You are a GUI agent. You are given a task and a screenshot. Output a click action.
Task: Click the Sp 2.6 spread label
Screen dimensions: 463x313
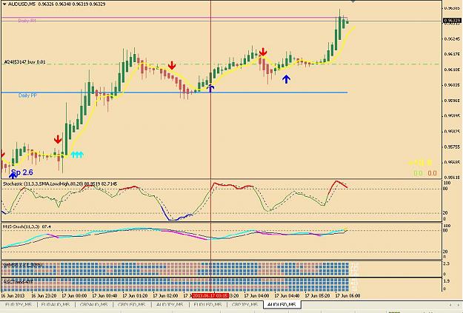22,172
